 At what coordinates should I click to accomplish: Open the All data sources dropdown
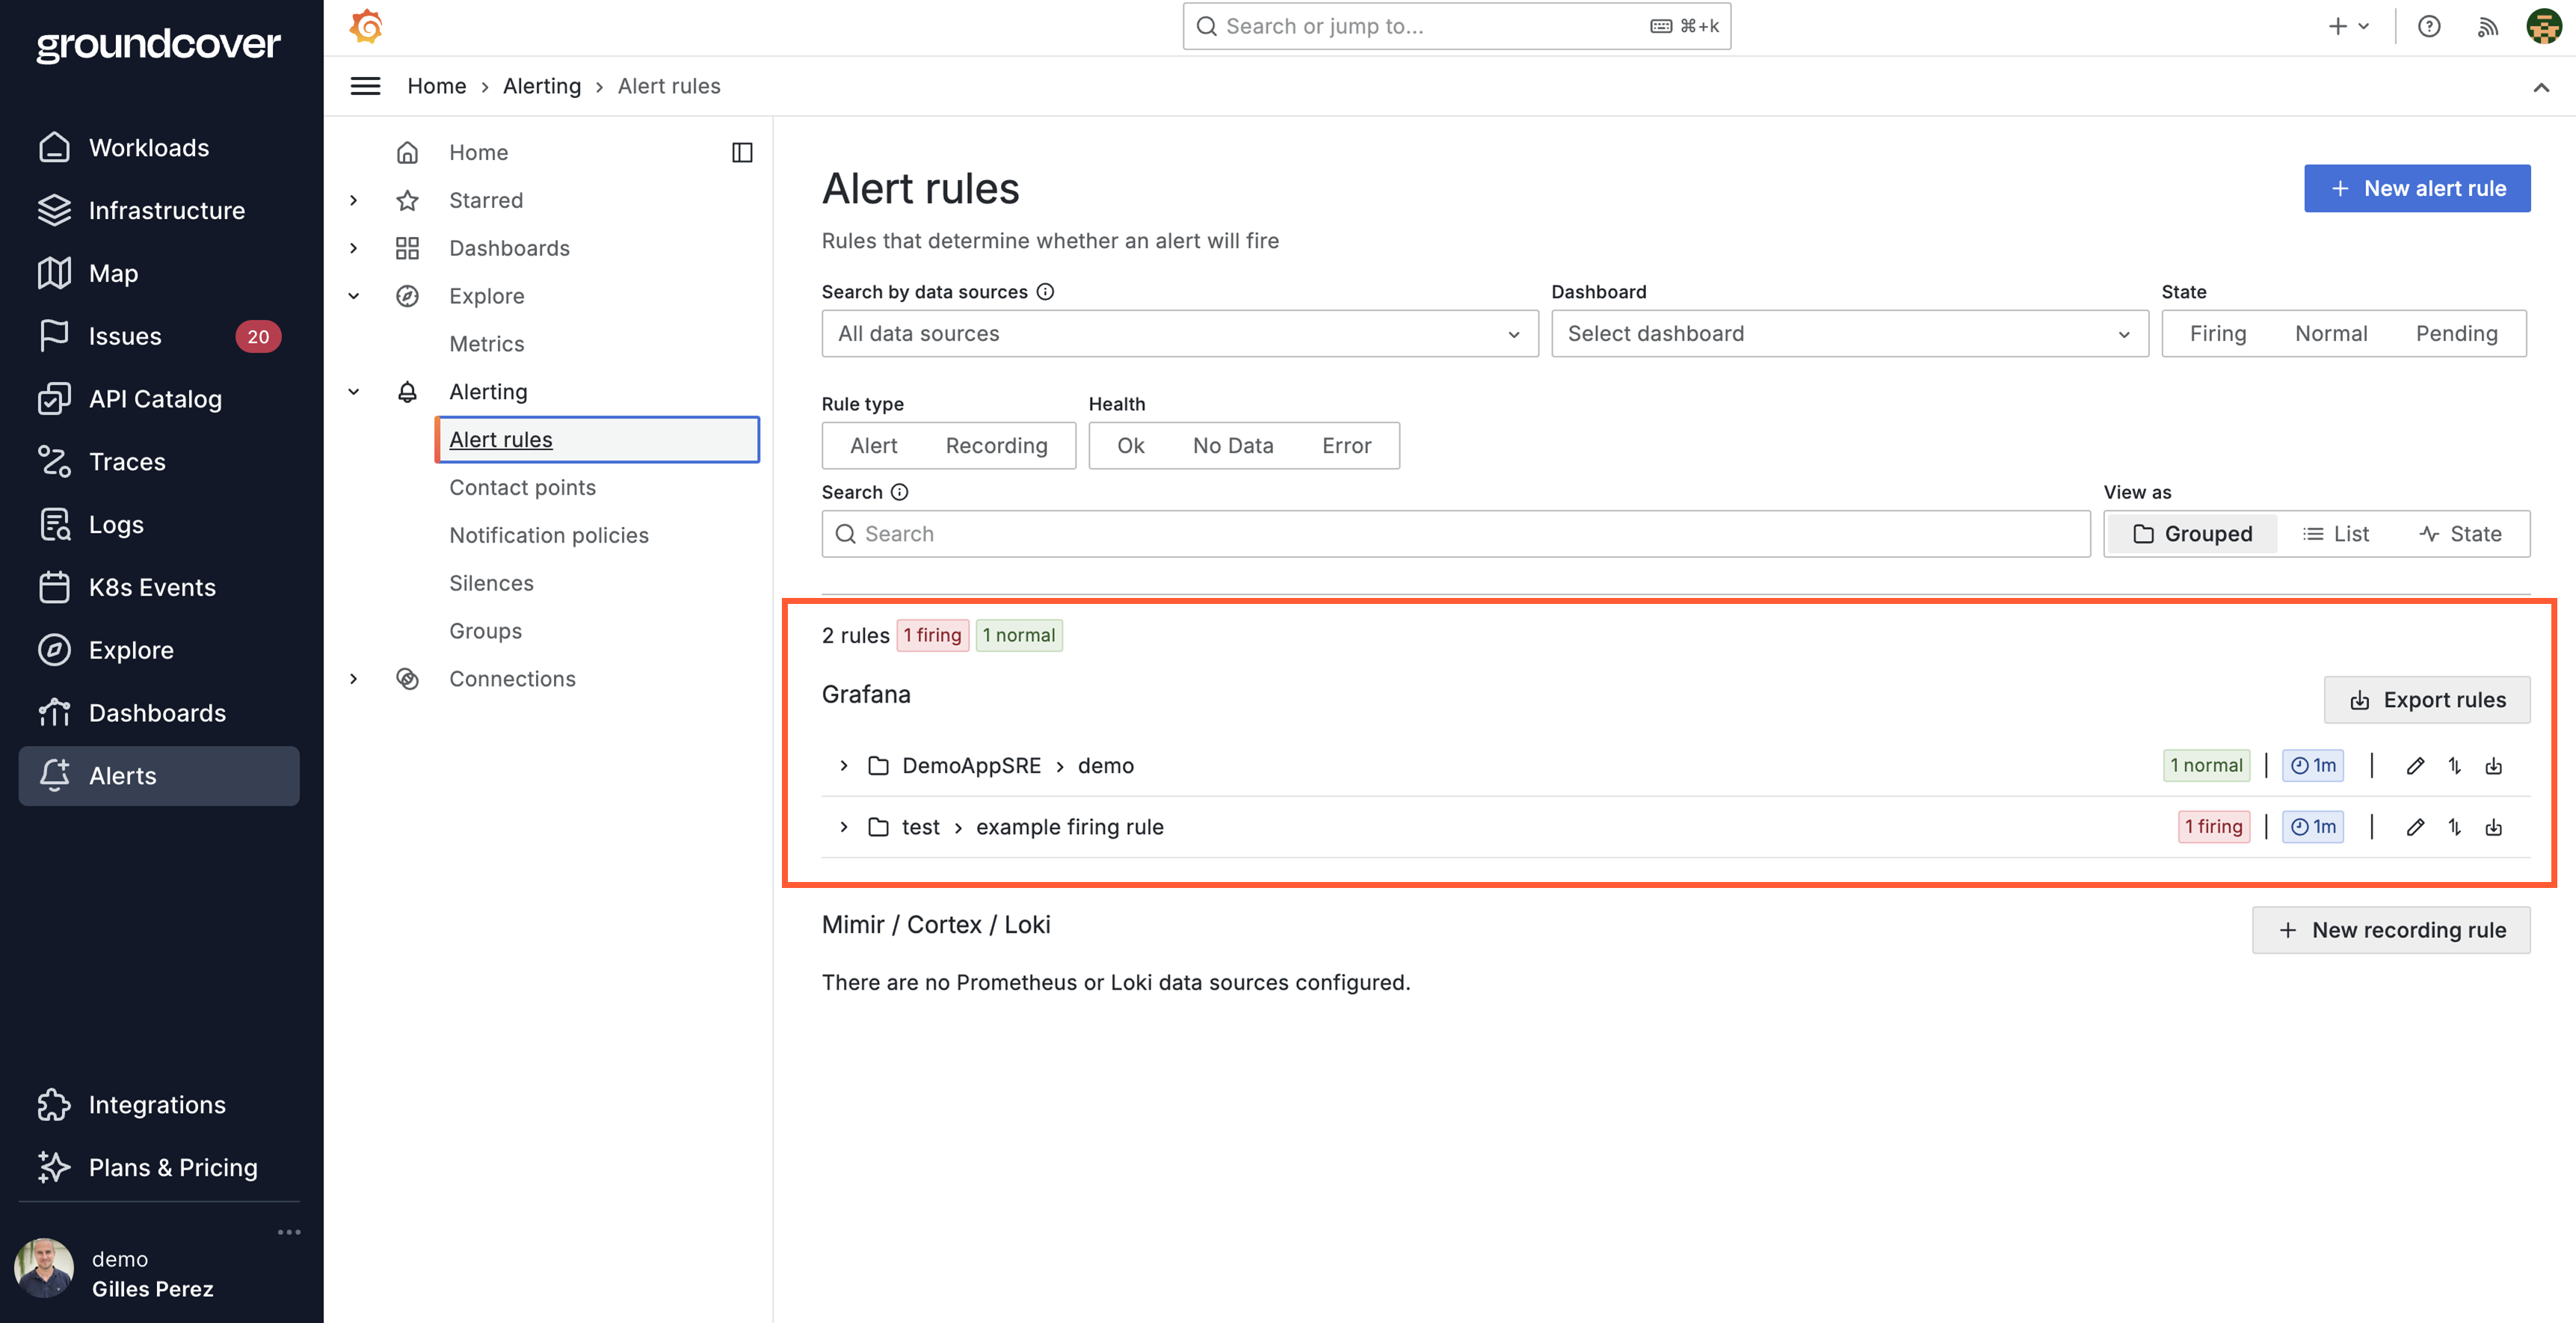1179,333
